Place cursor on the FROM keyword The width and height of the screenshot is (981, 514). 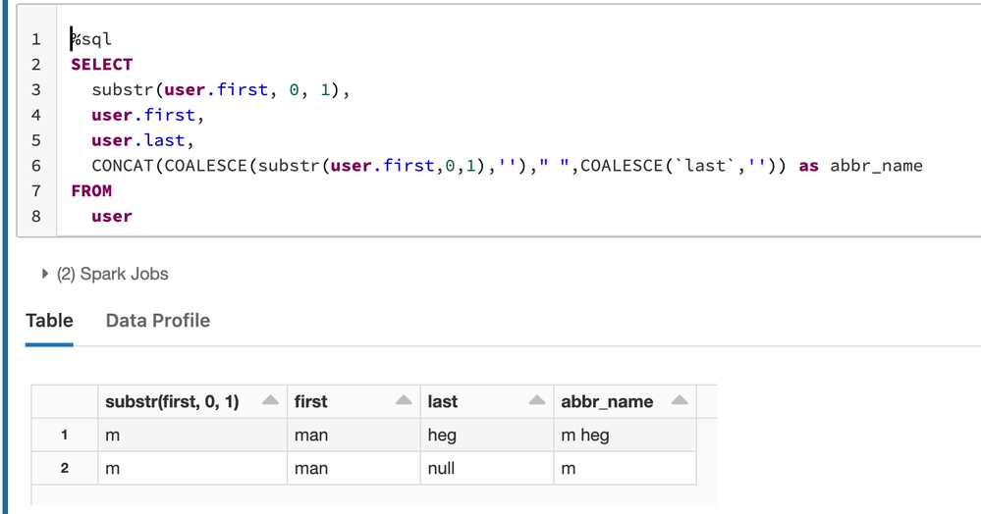(x=91, y=191)
